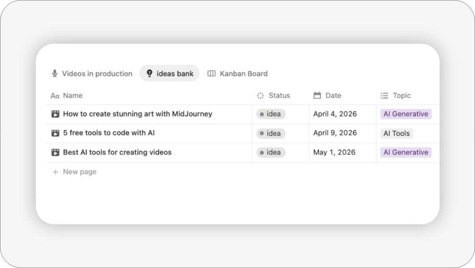
Task: Click the calendar icon in the Date header
Action: click(x=317, y=95)
